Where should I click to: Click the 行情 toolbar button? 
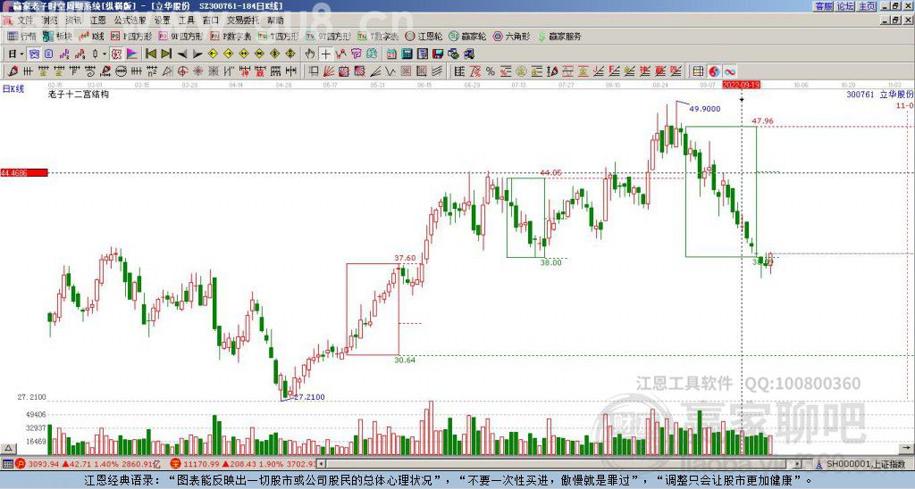pyautogui.click(x=22, y=36)
